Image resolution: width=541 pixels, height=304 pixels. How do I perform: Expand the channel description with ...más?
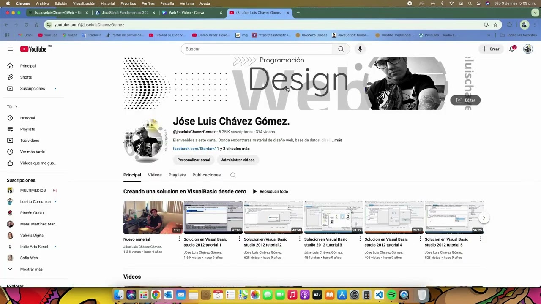click(x=337, y=140)
